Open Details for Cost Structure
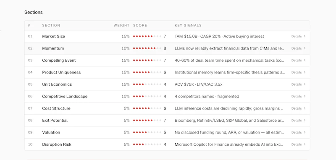The image size is (336, 160). click(x=298, y=108)
